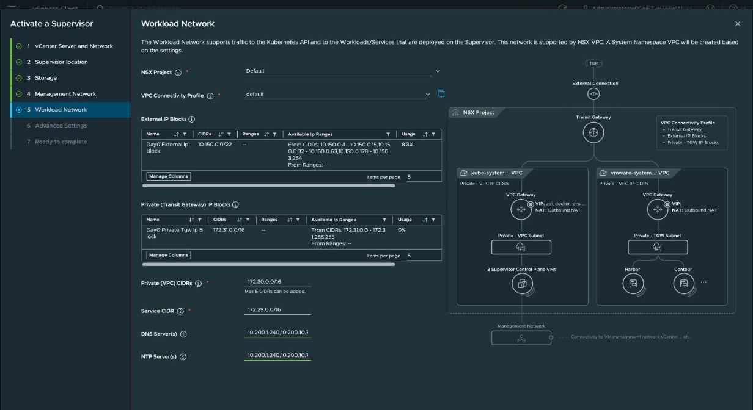Sort External IP Blocks table by Name
The height and width of the screenshot is (410, 753).
click(176, 134)
